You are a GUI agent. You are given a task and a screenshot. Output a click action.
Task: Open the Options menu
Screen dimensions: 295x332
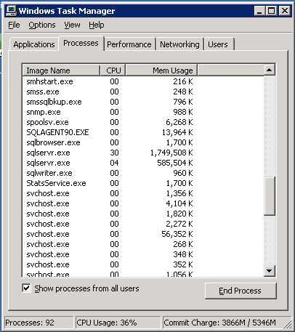(42, 25)
